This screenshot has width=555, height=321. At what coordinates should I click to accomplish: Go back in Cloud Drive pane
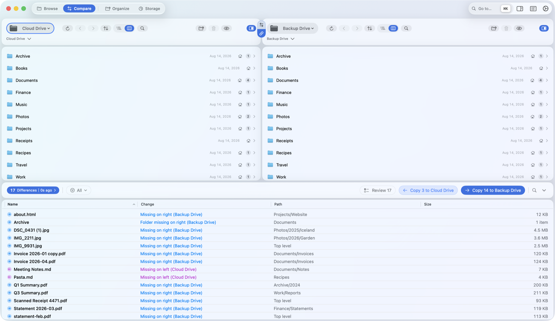[x=80, y=28]
